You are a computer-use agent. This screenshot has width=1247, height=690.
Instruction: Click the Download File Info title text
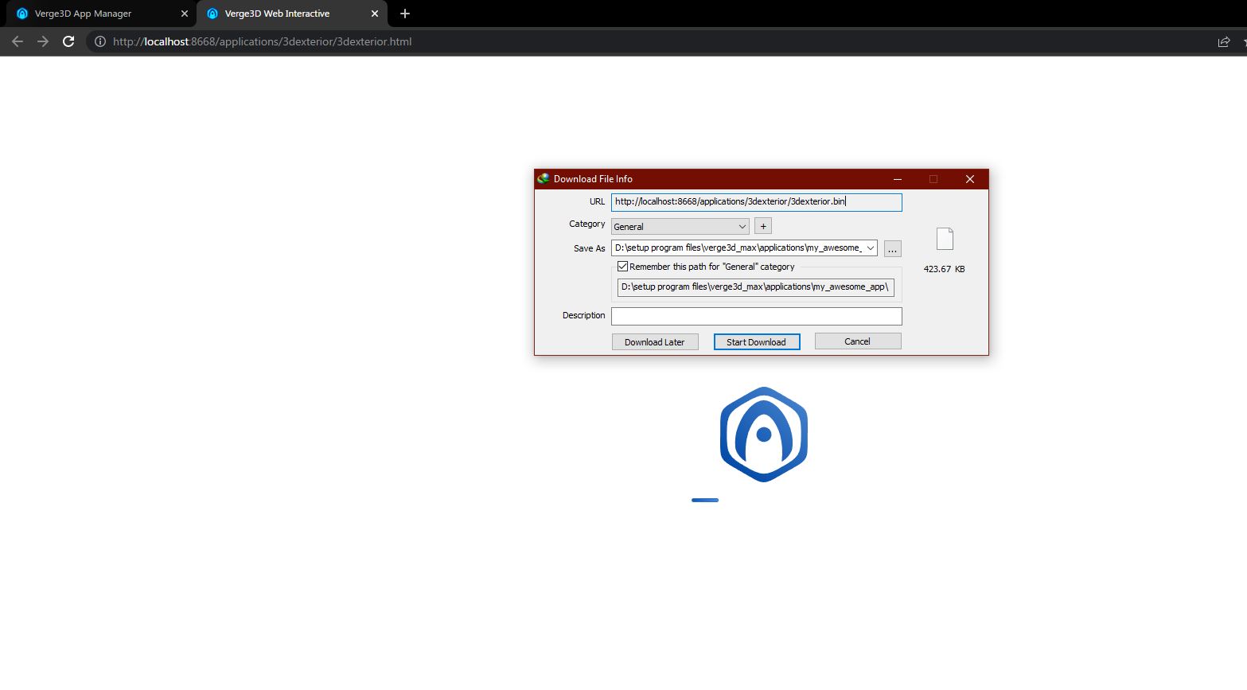click(593, 179)
